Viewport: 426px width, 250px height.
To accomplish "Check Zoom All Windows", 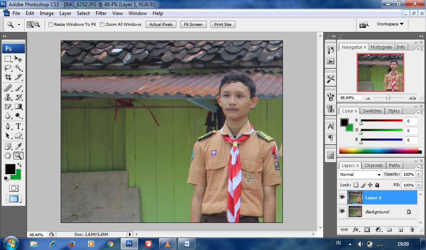I will pos(102,25).
